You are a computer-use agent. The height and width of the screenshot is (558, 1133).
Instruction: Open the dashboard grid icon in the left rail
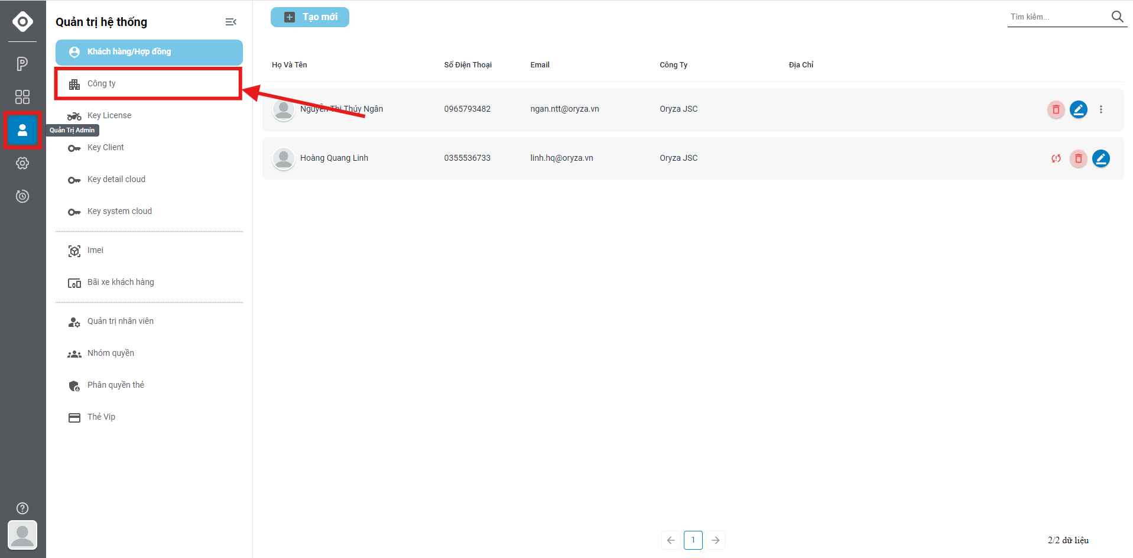(22, 97)
